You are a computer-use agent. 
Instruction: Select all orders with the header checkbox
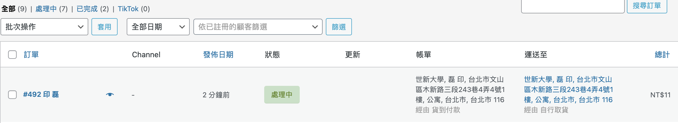(x=12, y=55)
